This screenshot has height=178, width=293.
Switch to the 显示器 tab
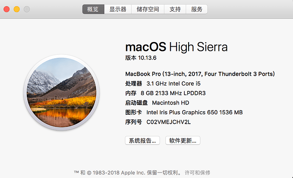point(118,9)
